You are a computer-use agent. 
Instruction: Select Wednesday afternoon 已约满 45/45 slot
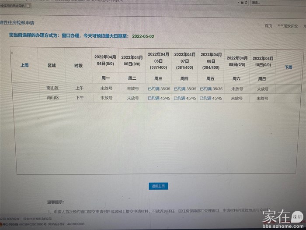(158, 98)
